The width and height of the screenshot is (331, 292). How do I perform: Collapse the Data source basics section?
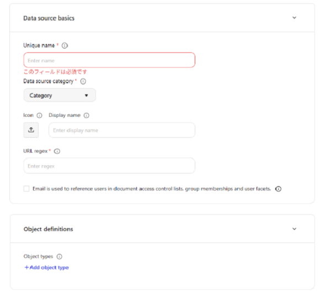tap(294, 18)
